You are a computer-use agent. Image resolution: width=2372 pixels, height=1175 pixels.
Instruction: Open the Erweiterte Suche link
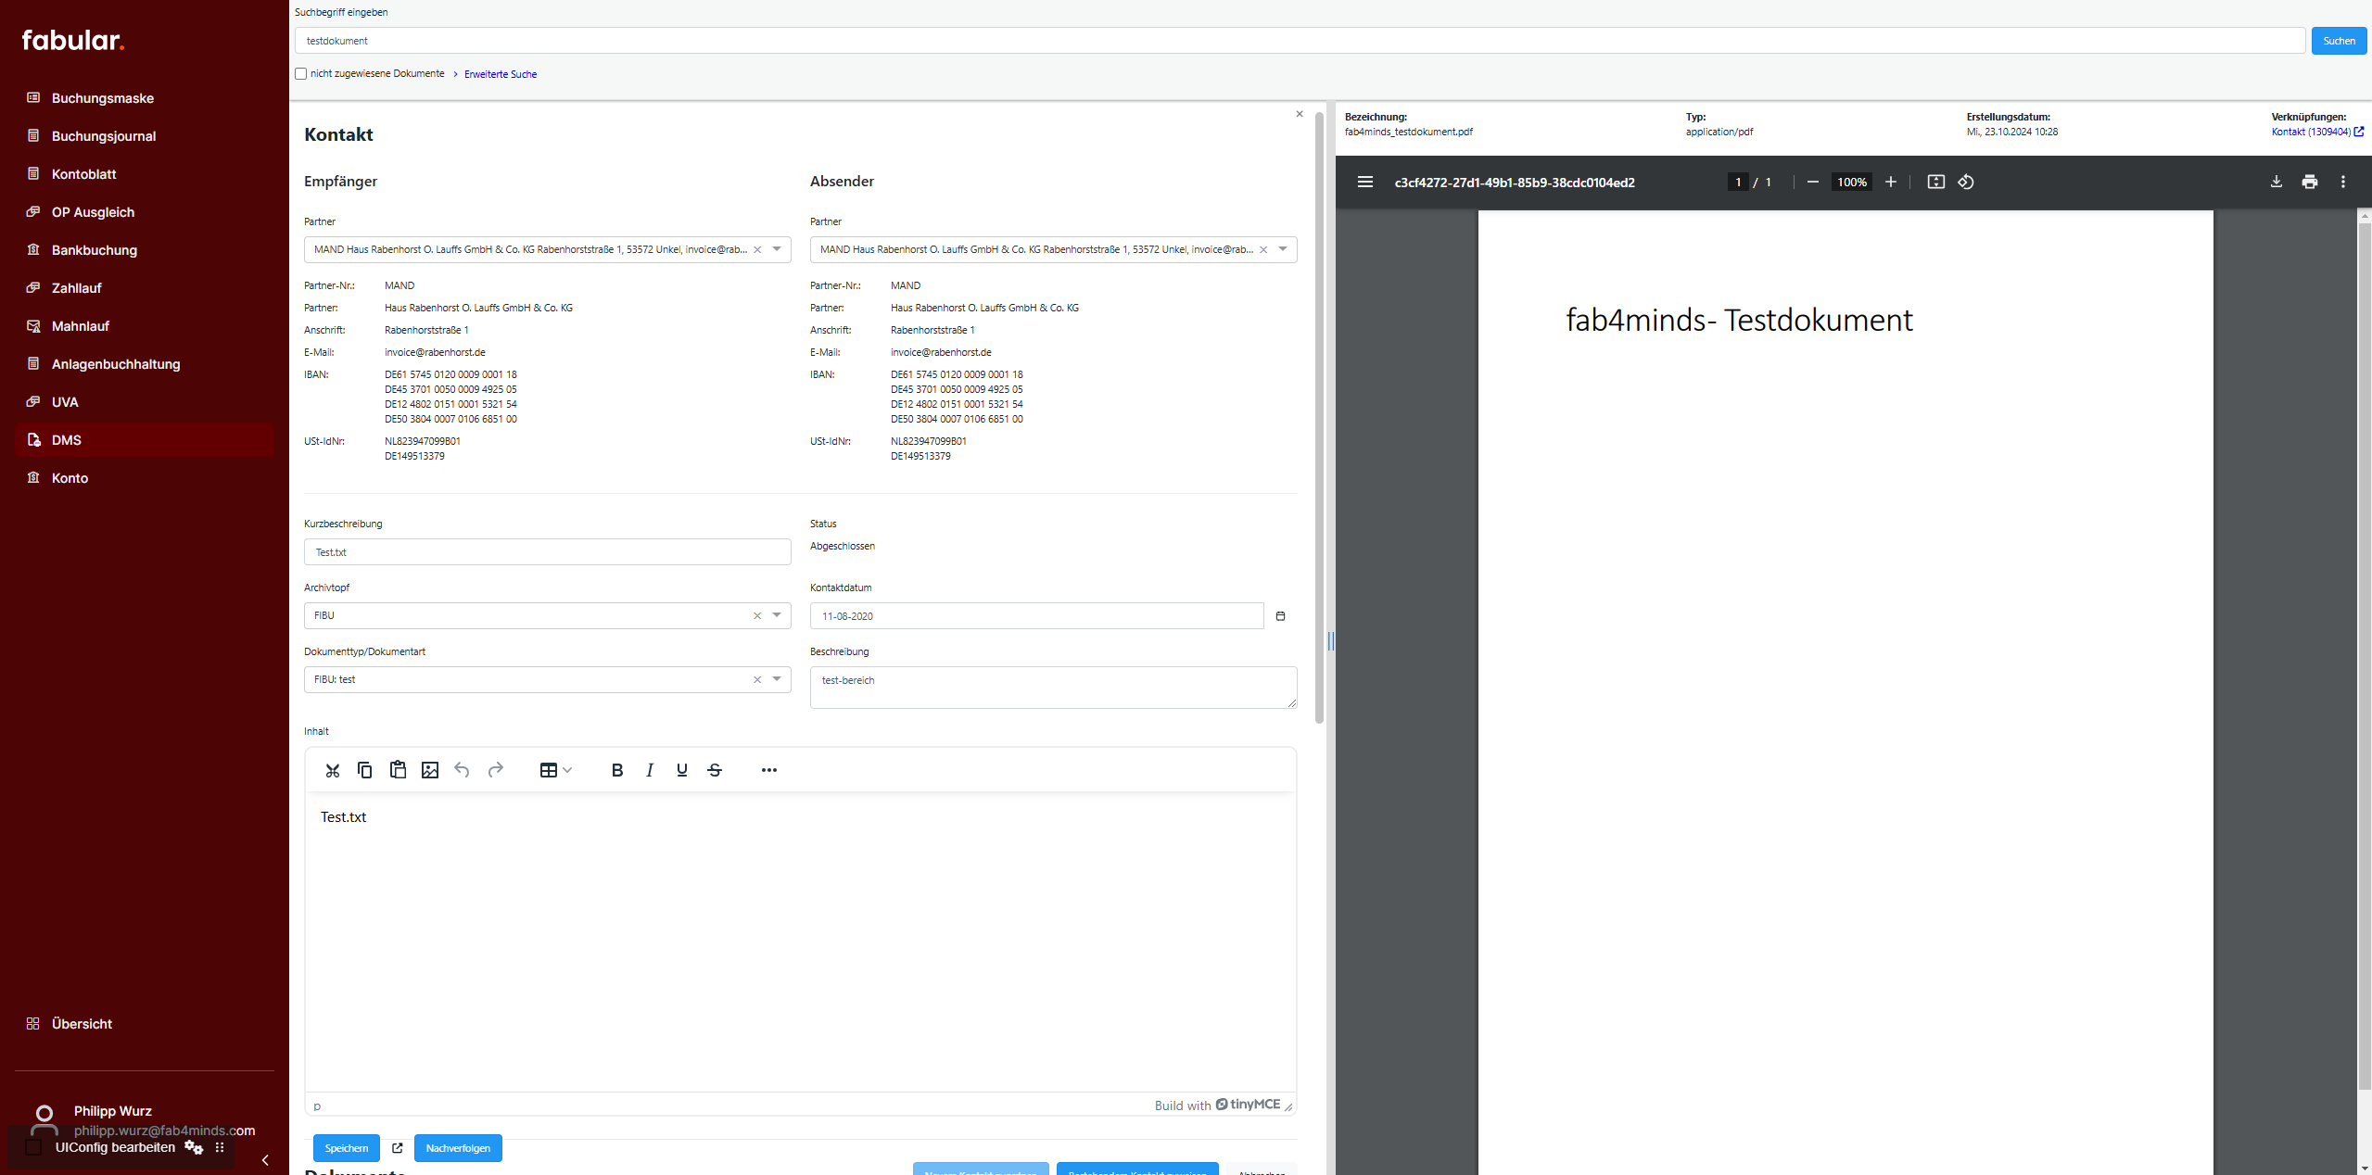coord(500,74)
